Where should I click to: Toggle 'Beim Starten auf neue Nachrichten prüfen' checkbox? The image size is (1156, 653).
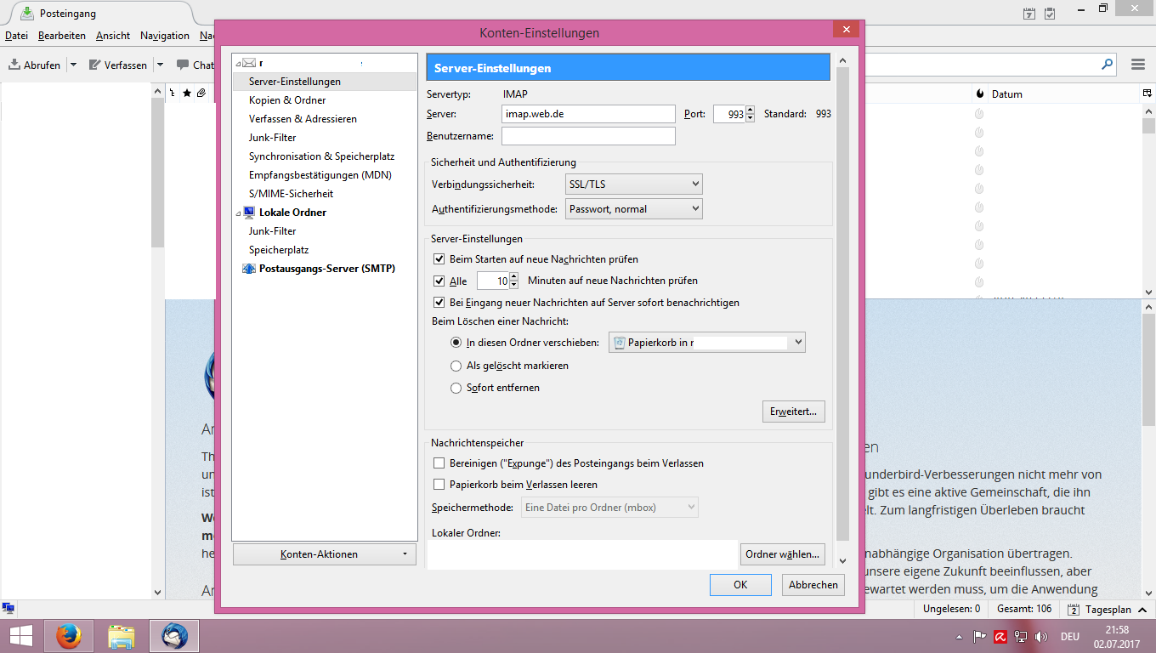click(x=439, y=258)
